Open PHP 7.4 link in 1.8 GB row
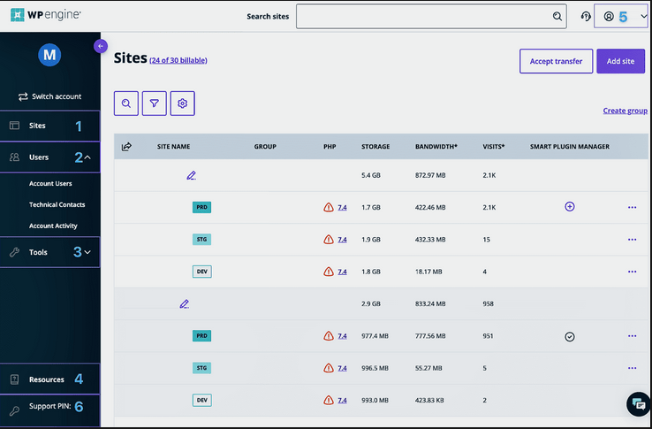 click(x=342, y=272)
